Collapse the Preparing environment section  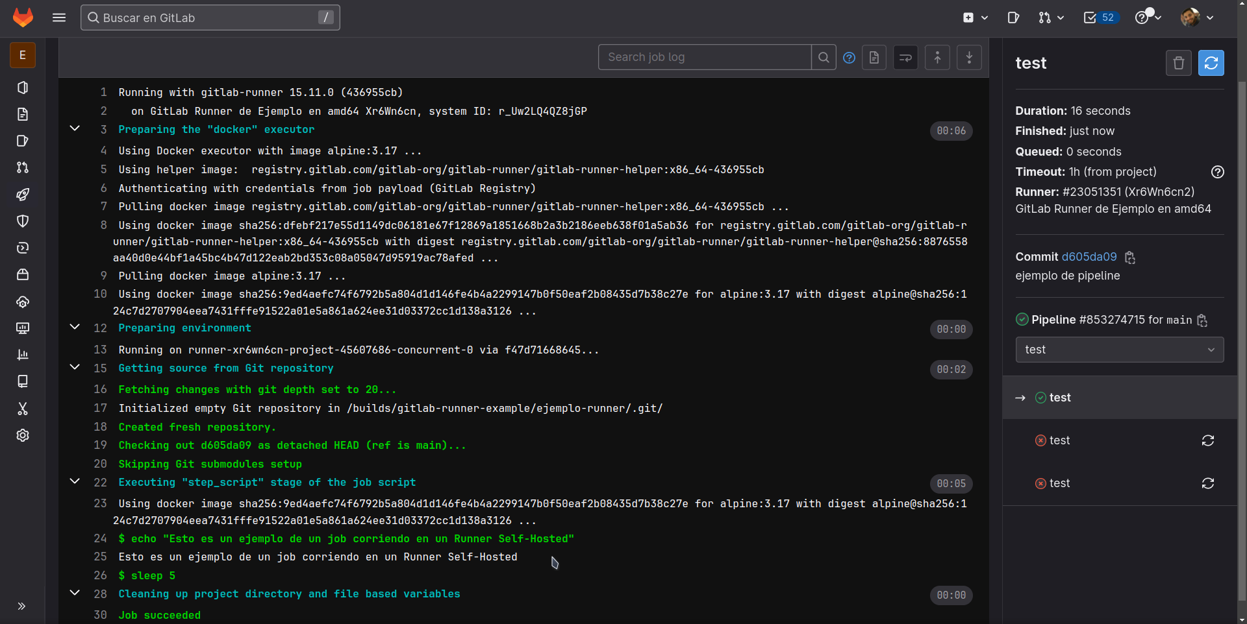75,327
